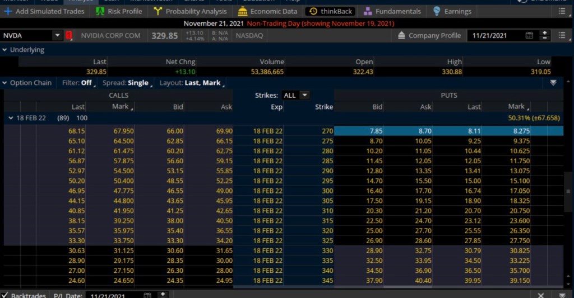Click the option chain vertical scrollbar
The image size is (574, 298).
pyautogui.click(x=568, y=191)
